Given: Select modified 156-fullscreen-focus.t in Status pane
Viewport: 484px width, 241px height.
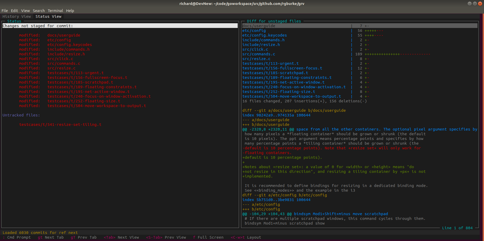Looking at the screenshot, I should coord(73,78).
